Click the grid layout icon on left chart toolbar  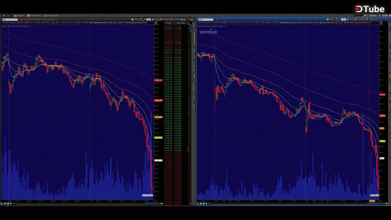point(191,20)
